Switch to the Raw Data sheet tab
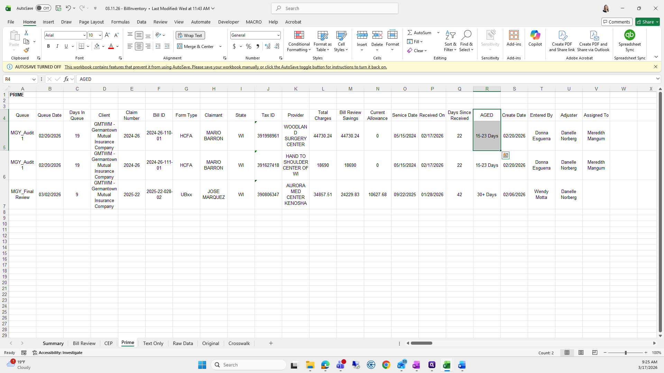Screen dimensions: 664x373 pos(183,343)
